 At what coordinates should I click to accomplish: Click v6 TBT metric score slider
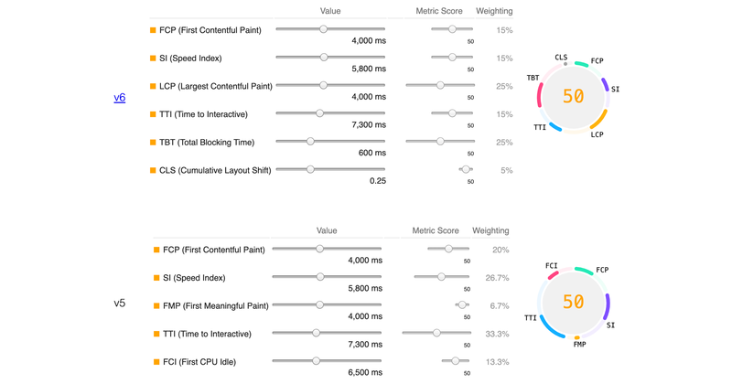[440, 141]
